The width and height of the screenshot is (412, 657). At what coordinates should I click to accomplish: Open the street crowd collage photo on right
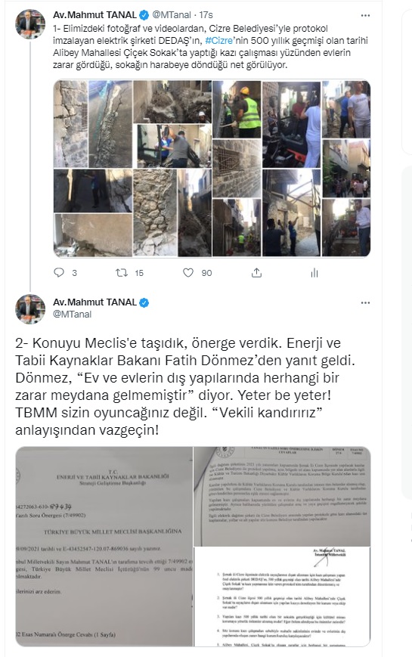(x=346, y=169)
